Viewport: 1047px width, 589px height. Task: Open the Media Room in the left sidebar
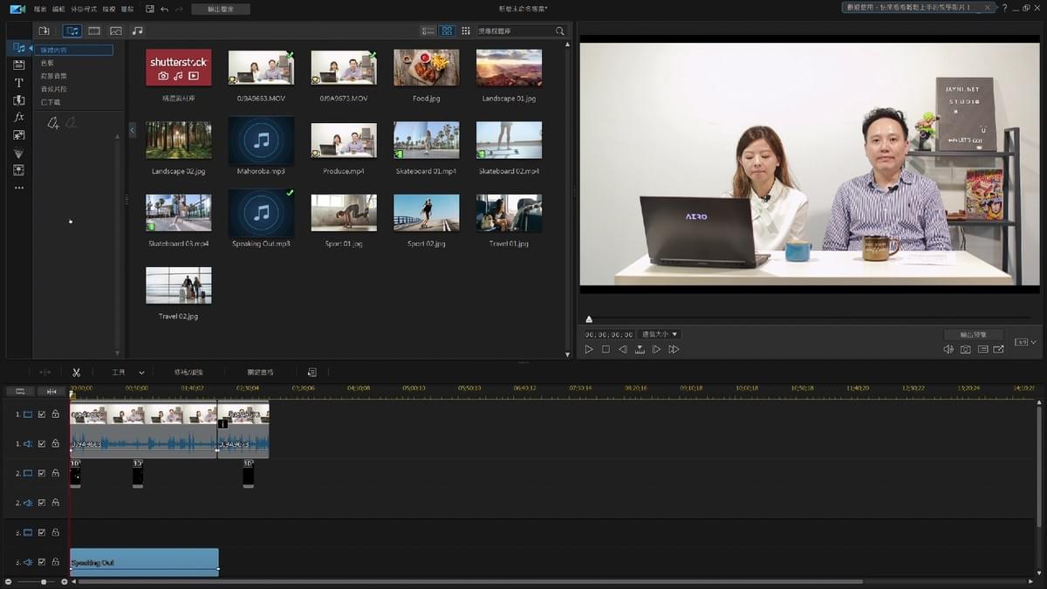coord(19,47)
